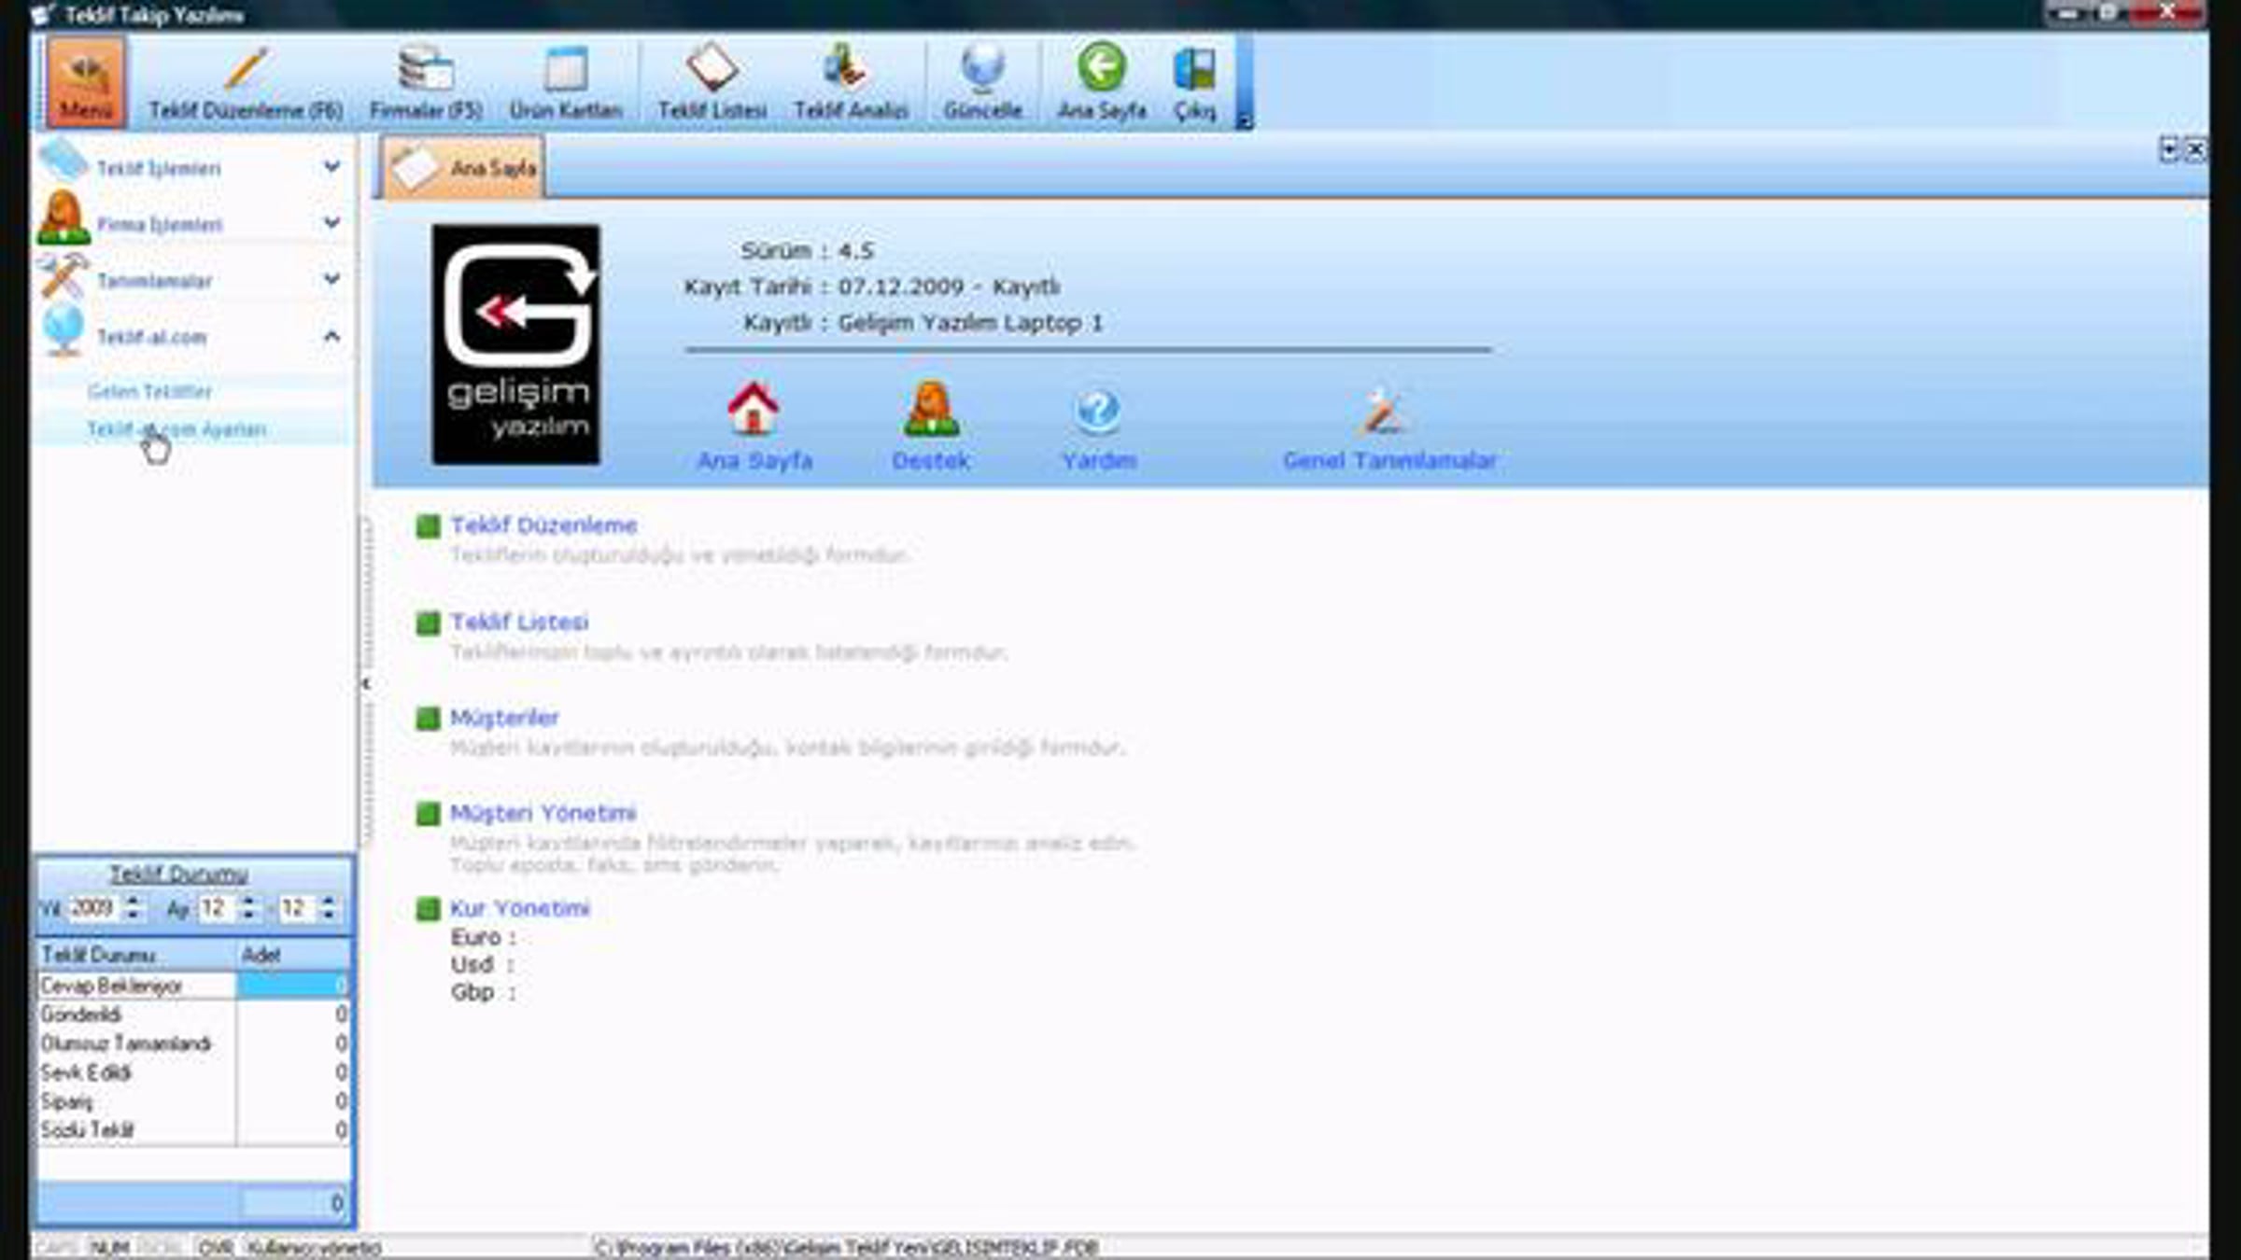The height and width of the screenshot is (1260, 2241).
Task: Click the Adet column header
Action: (293, 955)
